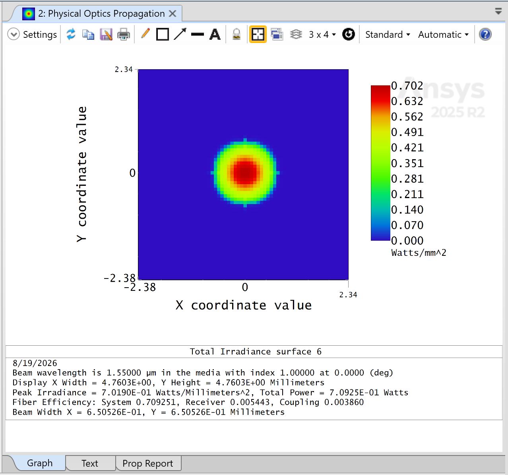Click the clone window icon
Screen dimensions: 508x475
[x=277, y=34]
